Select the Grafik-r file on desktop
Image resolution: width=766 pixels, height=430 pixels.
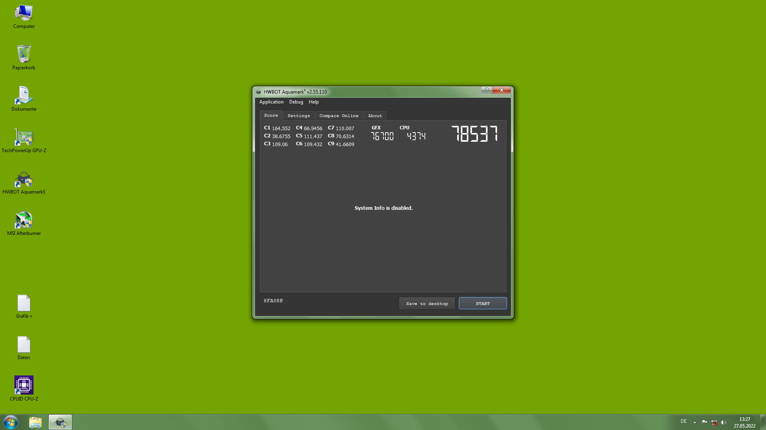(24, 307)
